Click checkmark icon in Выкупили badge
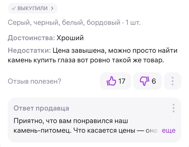This screenshot has height=147, width=189. tap(14, 8)
